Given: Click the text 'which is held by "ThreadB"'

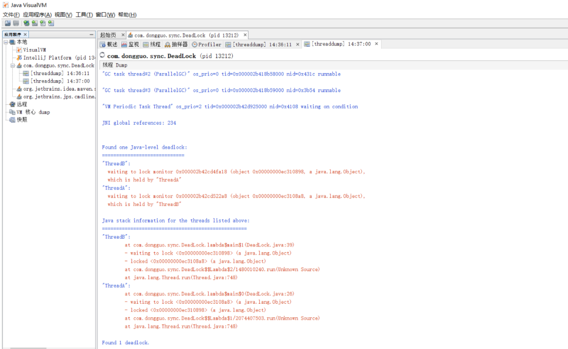Looking at the screenshot, I should pyautogui.click(x=144, y=204).
